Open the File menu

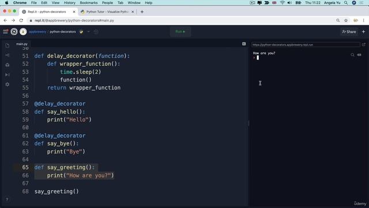[34, 3]
